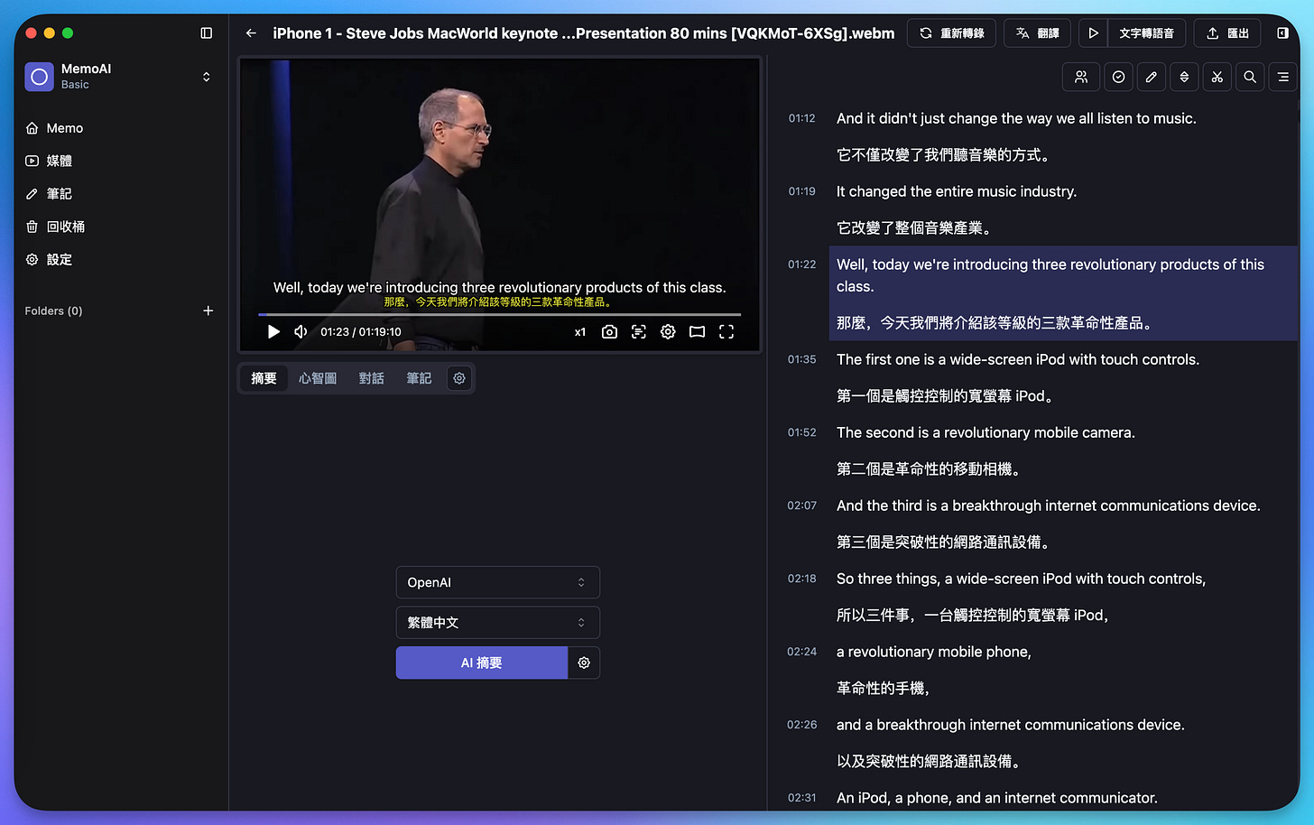The height and width of the screenshot is (825, 1314).
Task: Seek on the video progress bar
Action: [499, 314]
